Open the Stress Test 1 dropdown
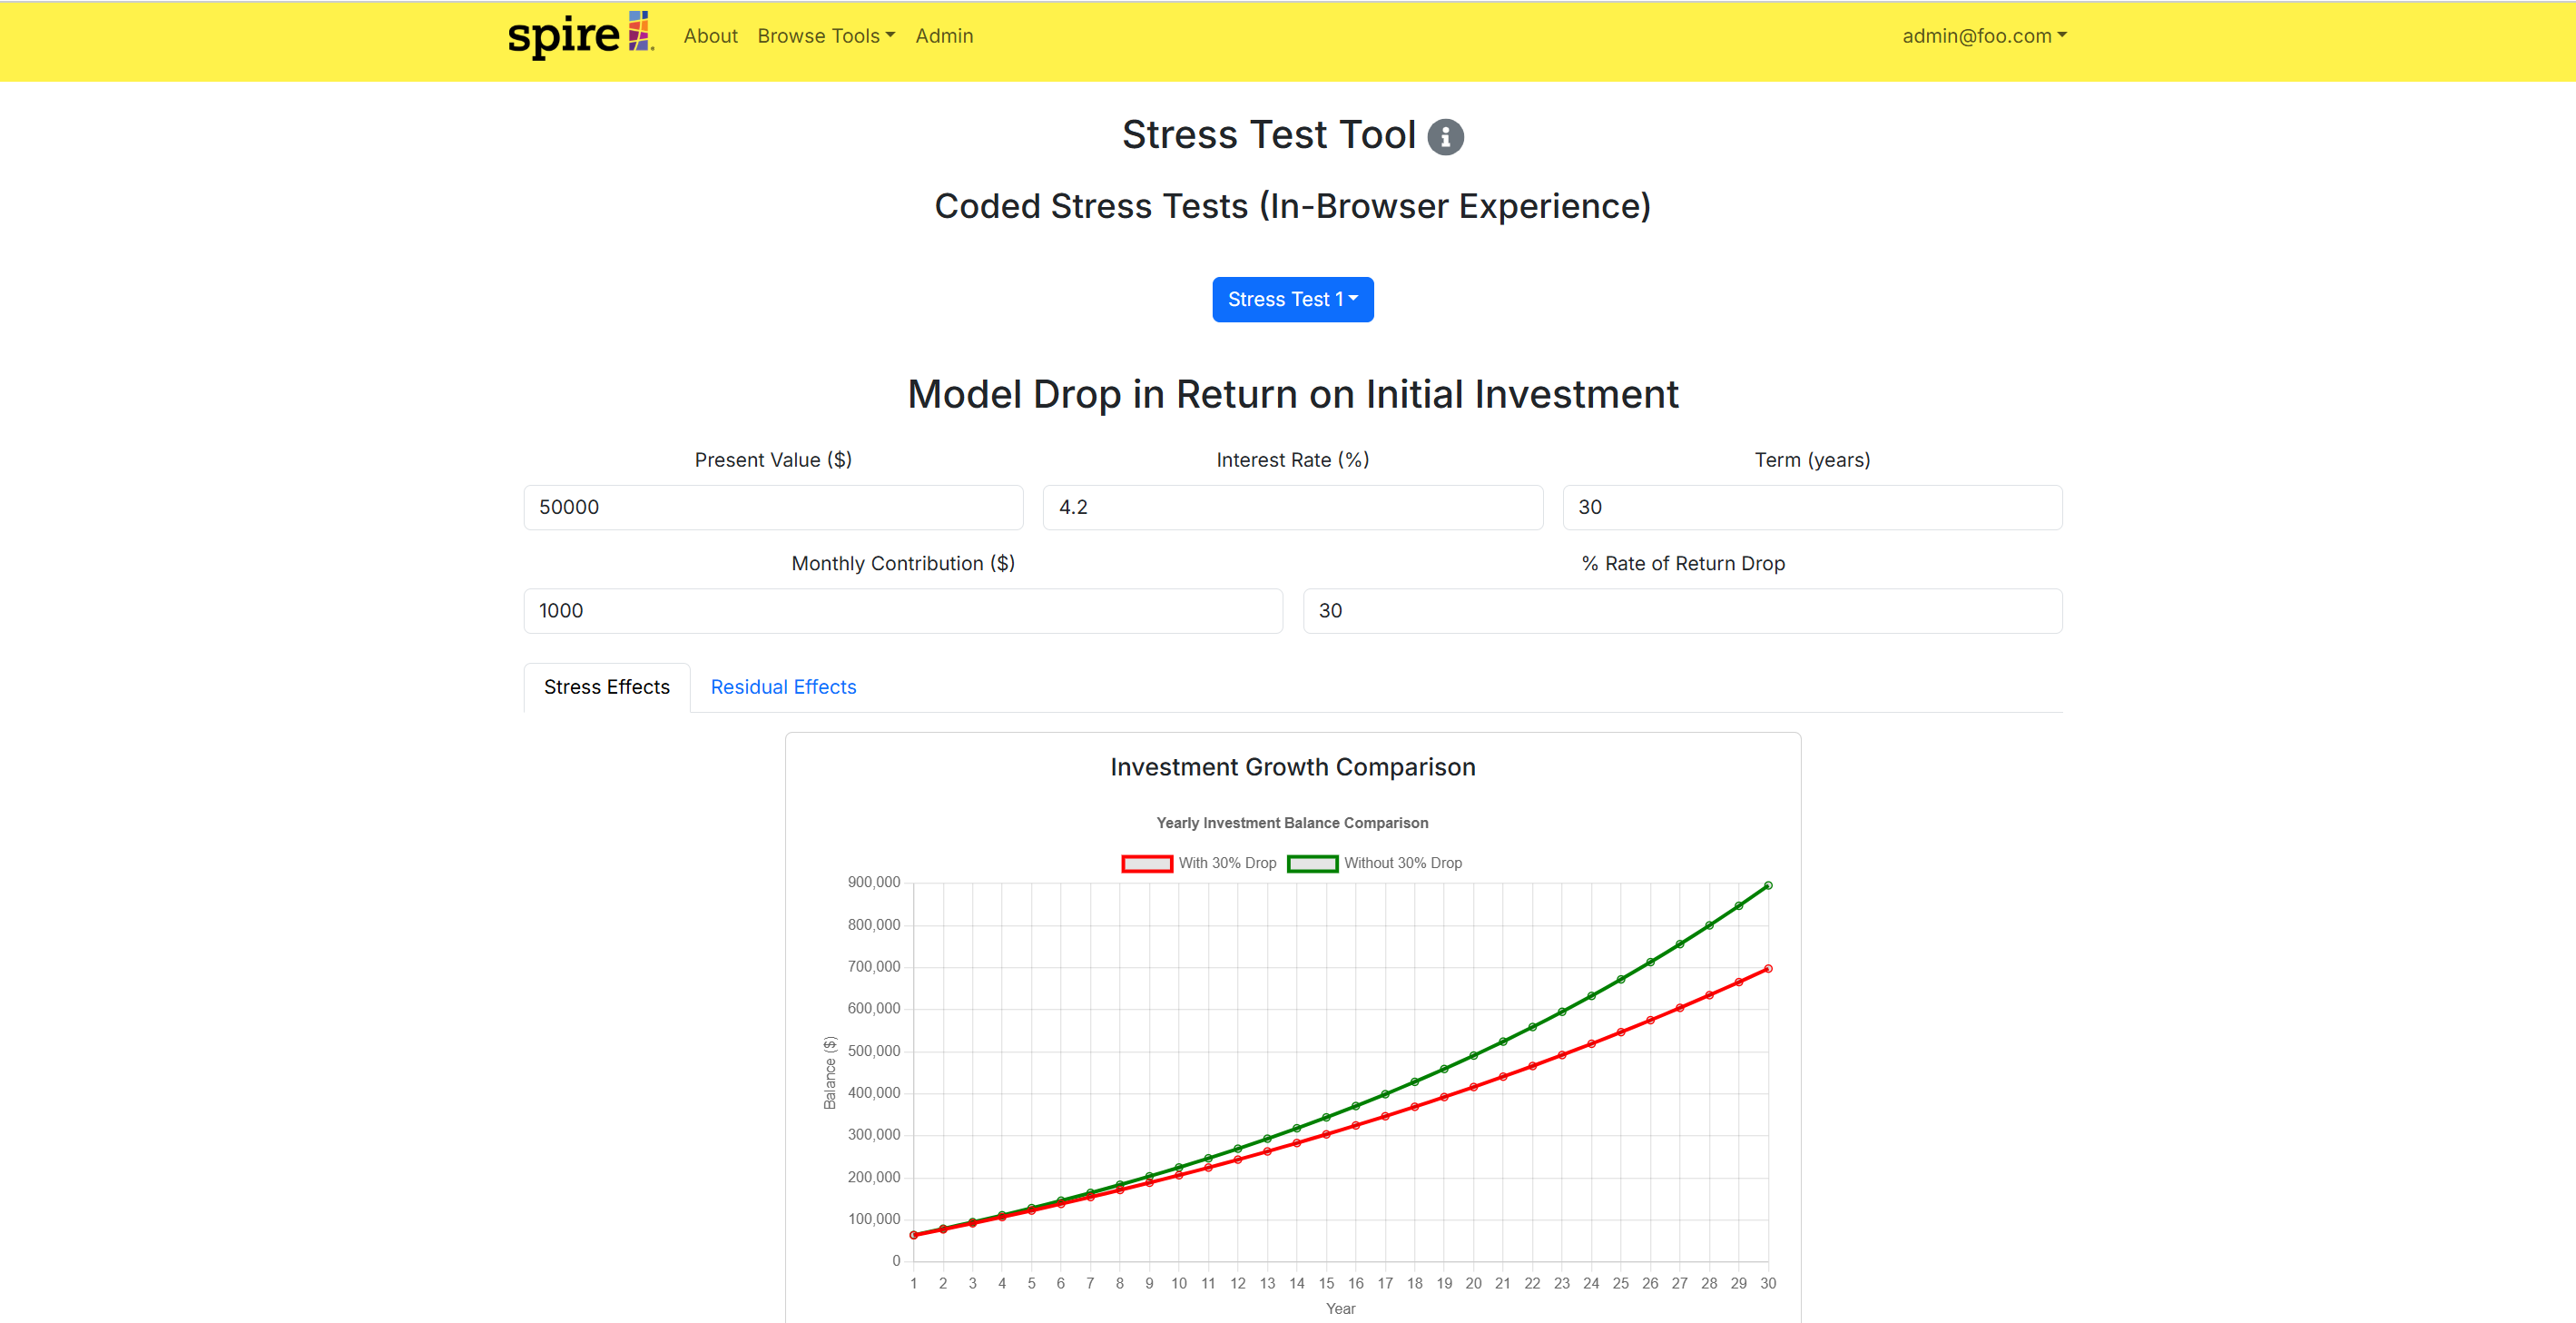The width and height of the screenshot is (2576, 1323). coord(1292,300)
